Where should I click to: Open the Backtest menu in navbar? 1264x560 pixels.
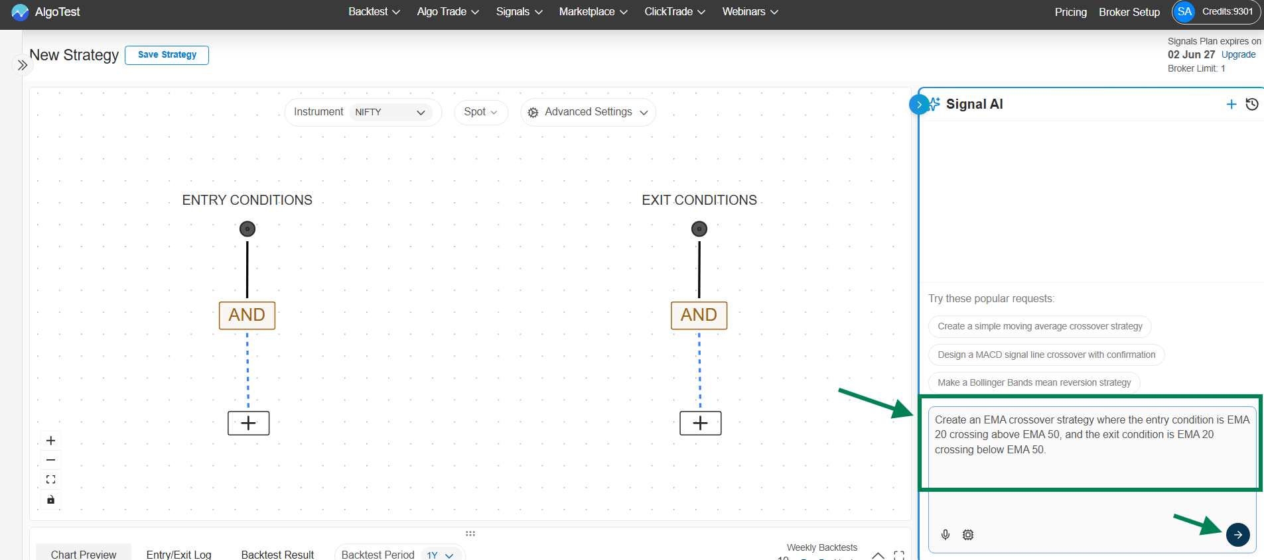click(x=374, y=12)
